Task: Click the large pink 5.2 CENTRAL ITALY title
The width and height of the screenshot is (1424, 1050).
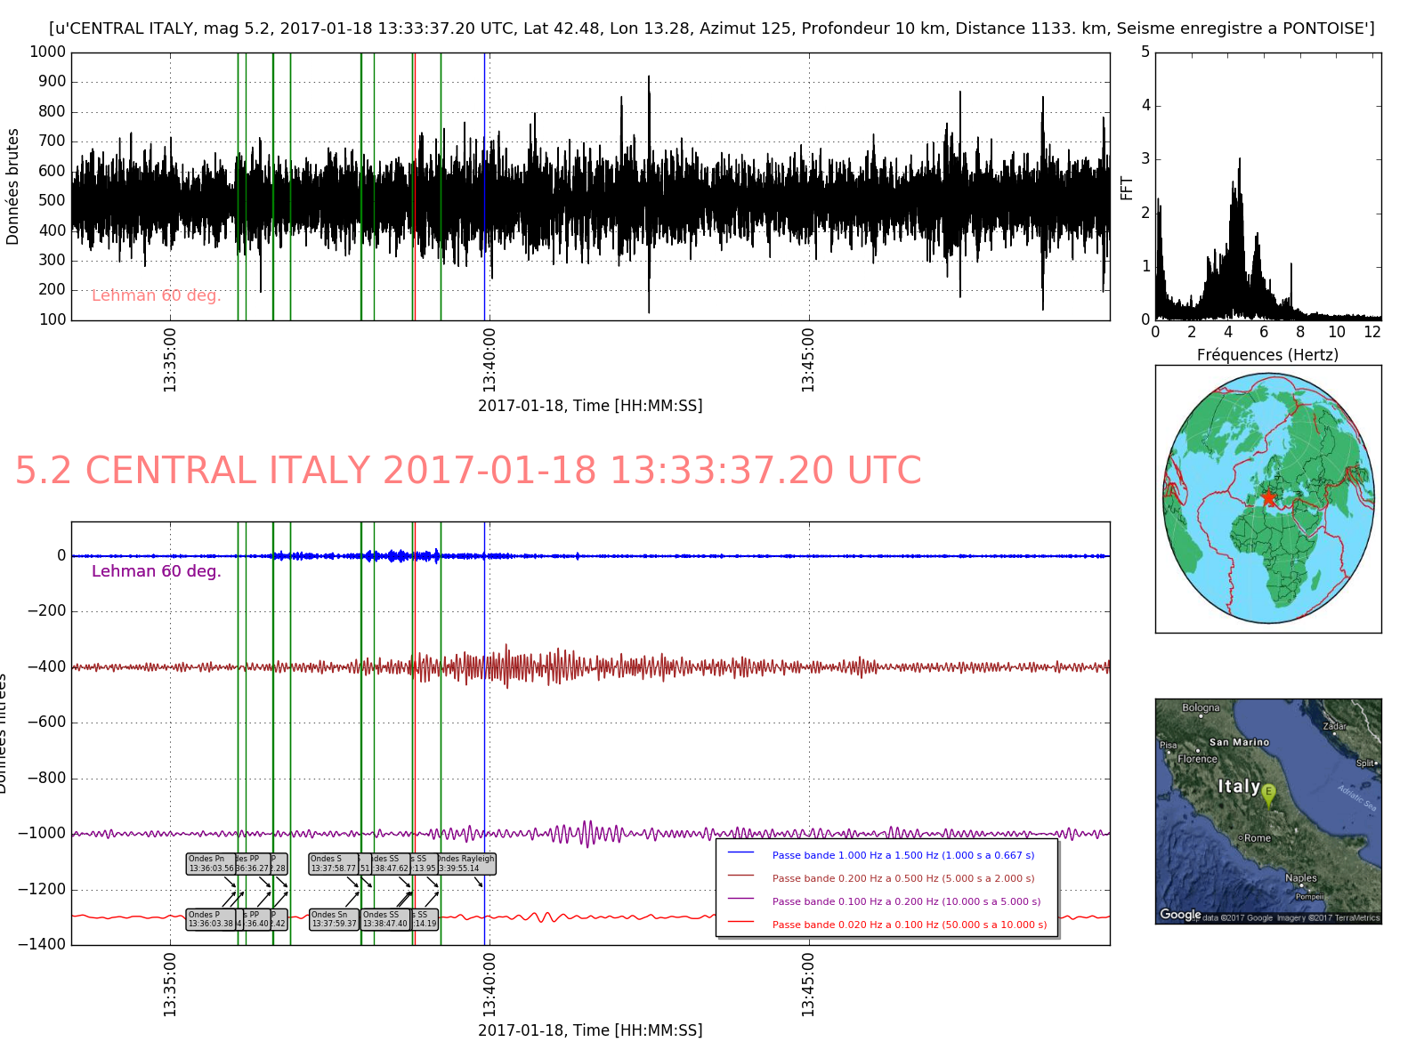Action: [x=468, y=471]
